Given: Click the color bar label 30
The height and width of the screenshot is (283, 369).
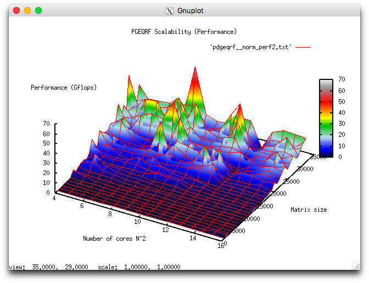Looking at the screenshot, I should click(x=342, y=123).
